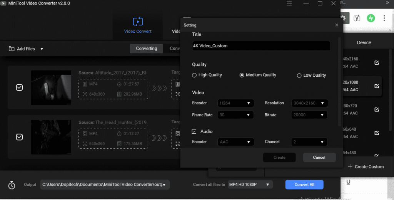Click the browser chevron overflow icon

387,3
